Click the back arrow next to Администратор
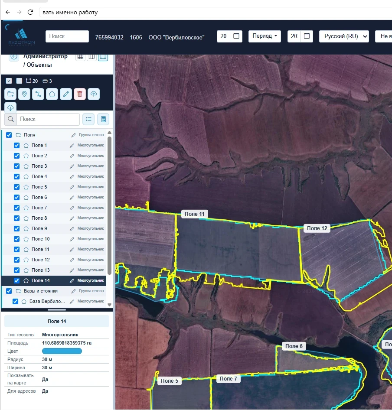The width and height of the screenshot is (392, 410). click(14, 56)
